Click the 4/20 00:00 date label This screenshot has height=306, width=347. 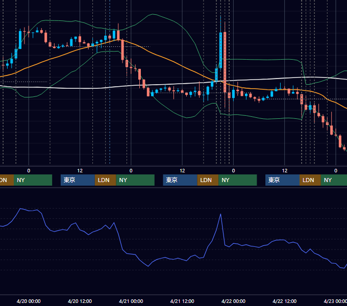(29, 301)
